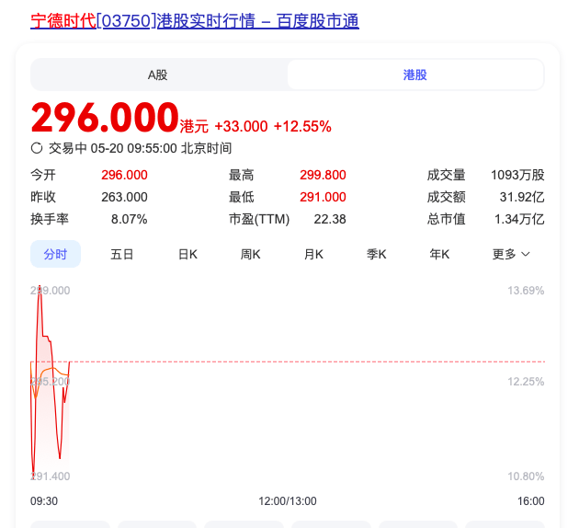The width and height of the screenshot is (579, 528).
Task: Select the 分时 chart view
Action: coord(55,254)
